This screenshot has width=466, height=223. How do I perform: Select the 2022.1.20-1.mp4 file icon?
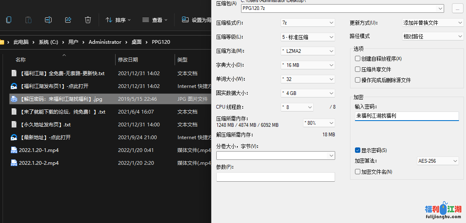point(14,150)
